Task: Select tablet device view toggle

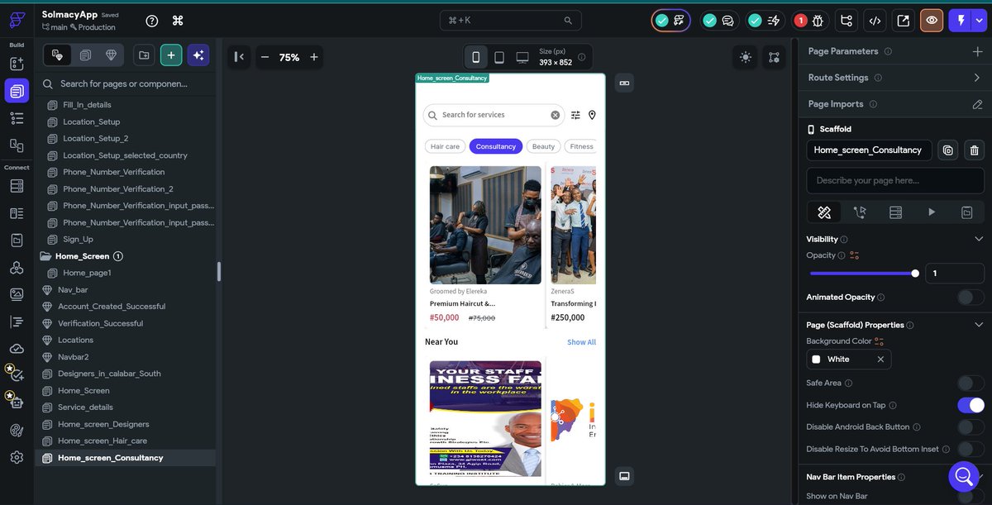Action: coord(499,57)
